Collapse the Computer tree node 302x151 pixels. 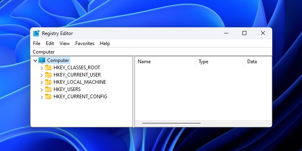pos(35,61)
